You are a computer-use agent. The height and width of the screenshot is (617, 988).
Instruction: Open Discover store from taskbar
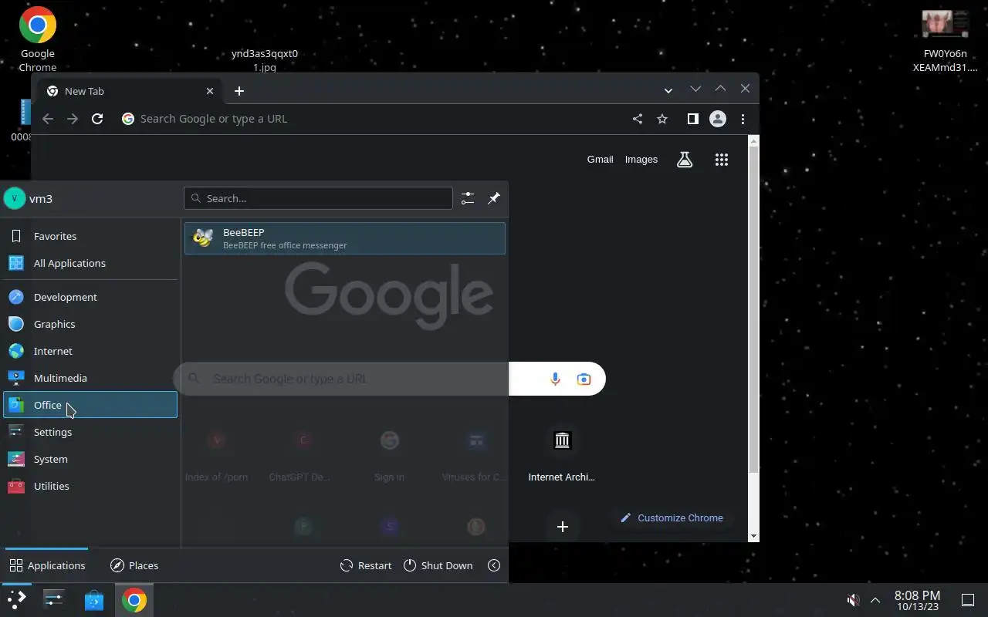[94, 600]
